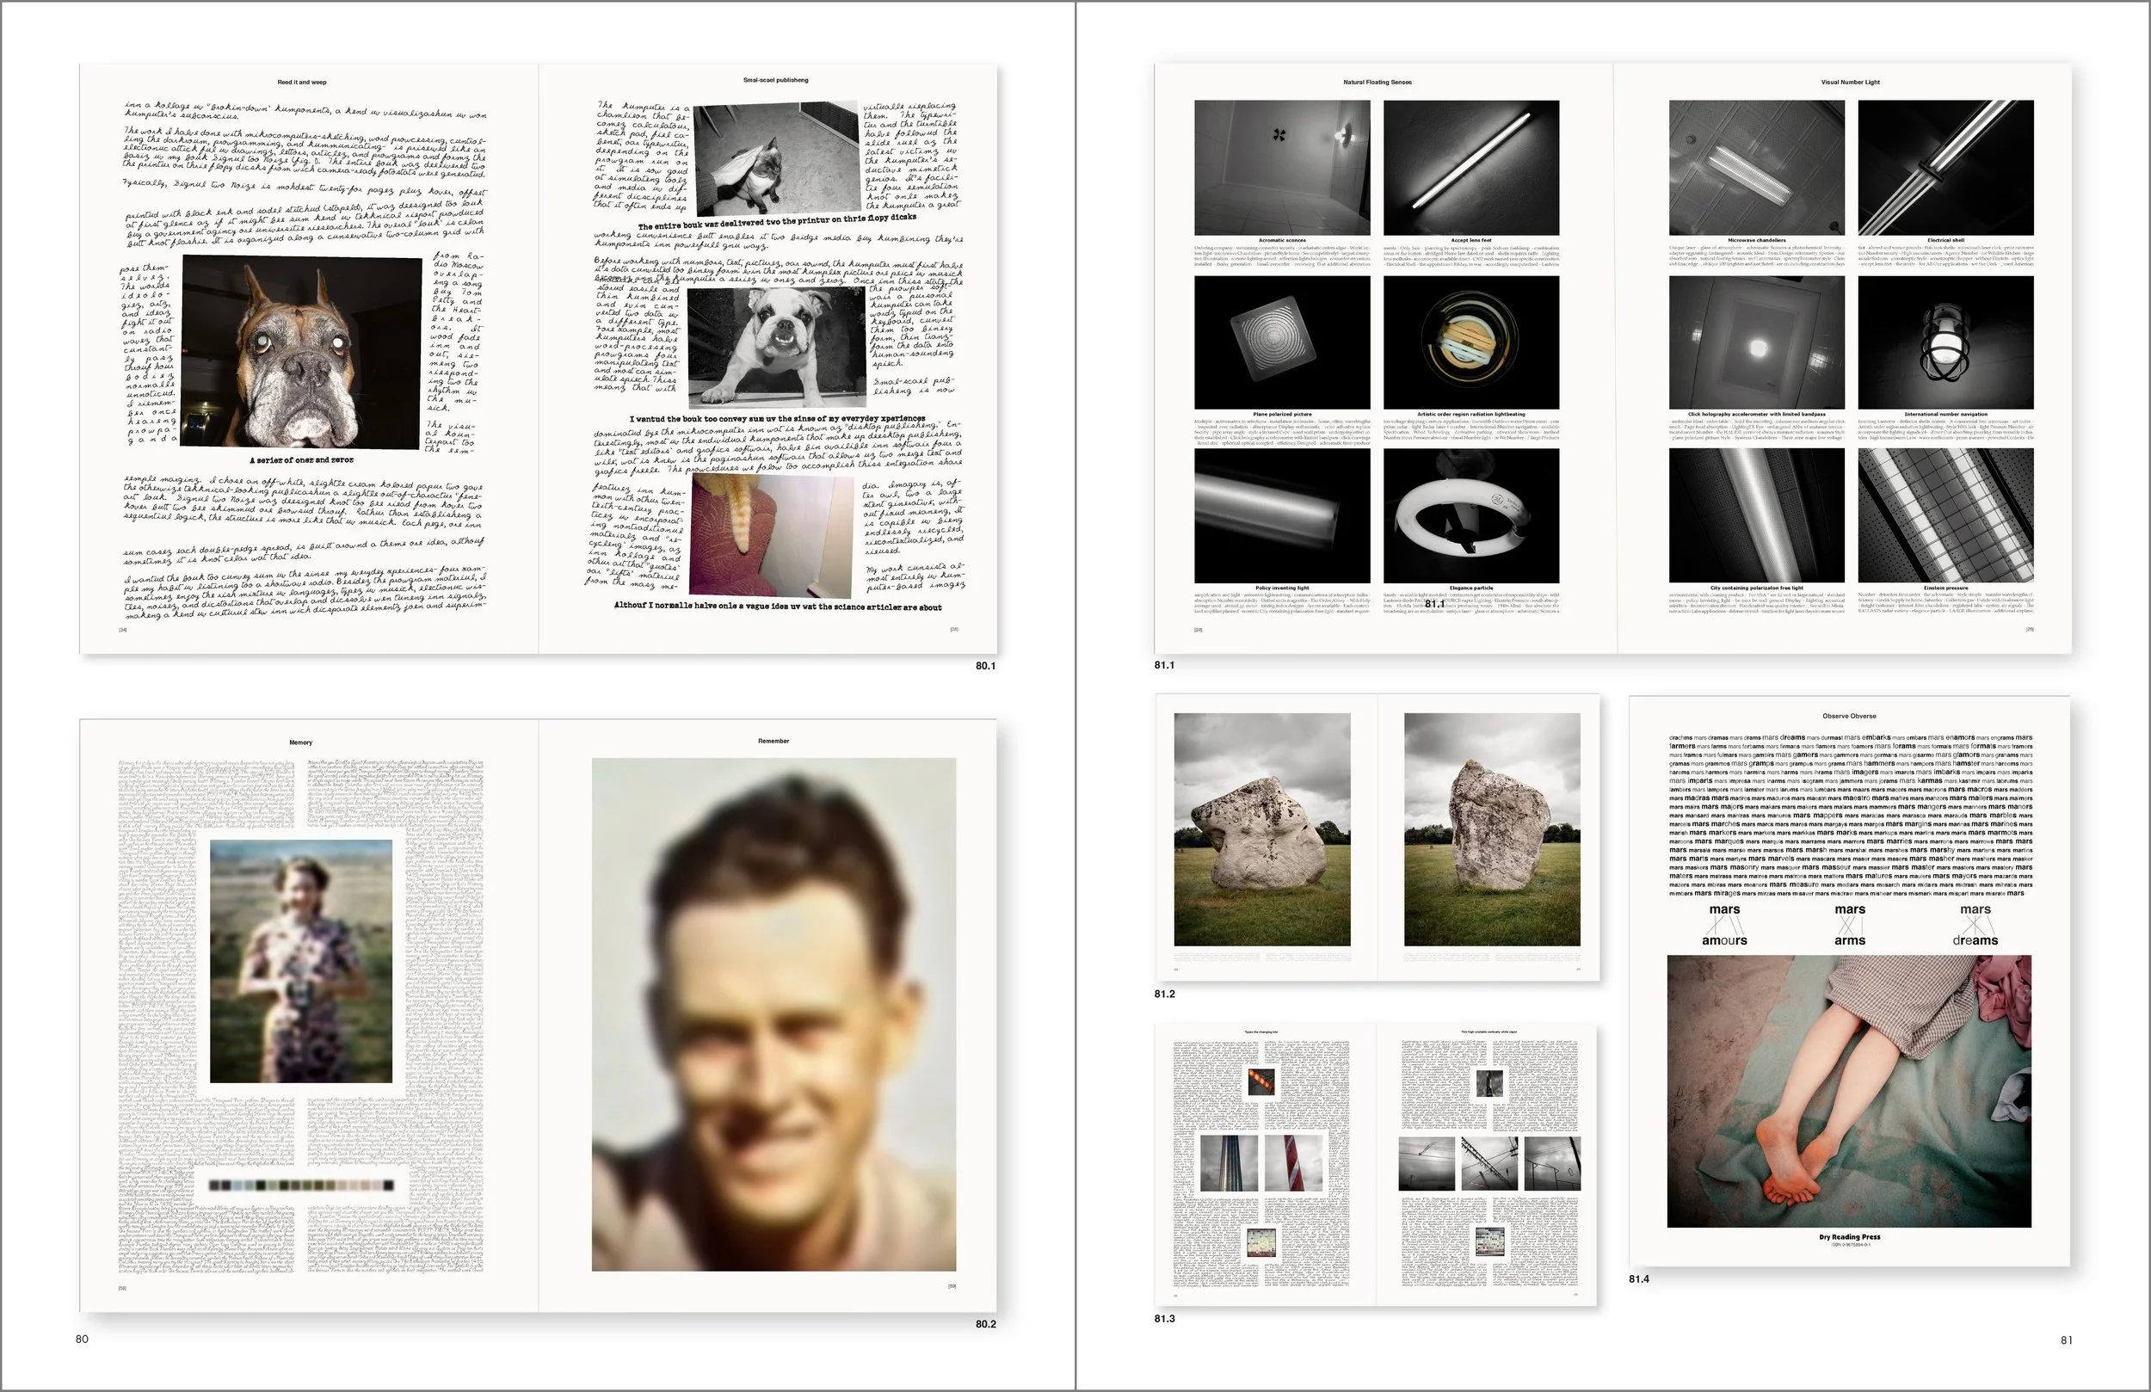This screenshot has height=1392, width=2151.
Task: Click the 'Microwave chandeliers' caption
Action: tap(1756, 240)
